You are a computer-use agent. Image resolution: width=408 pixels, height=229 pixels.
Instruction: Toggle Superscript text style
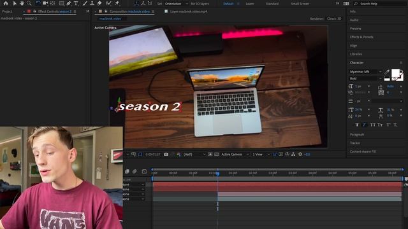(x=388, y=125)
